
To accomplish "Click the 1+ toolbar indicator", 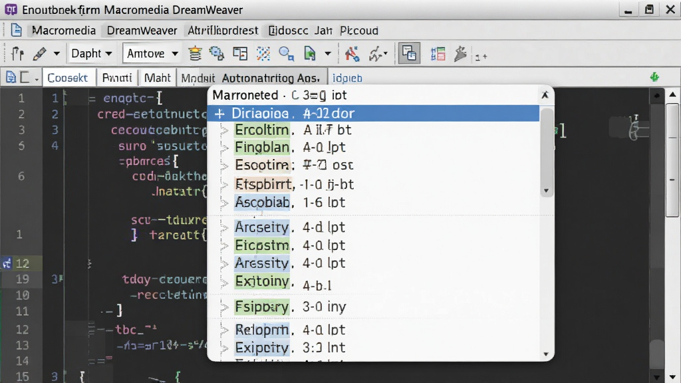I will coord(481,57).
